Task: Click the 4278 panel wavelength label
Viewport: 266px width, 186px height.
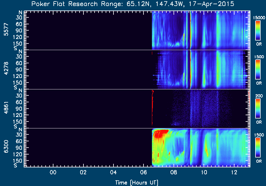Action: pyautogui.click(x=6, y=68)
